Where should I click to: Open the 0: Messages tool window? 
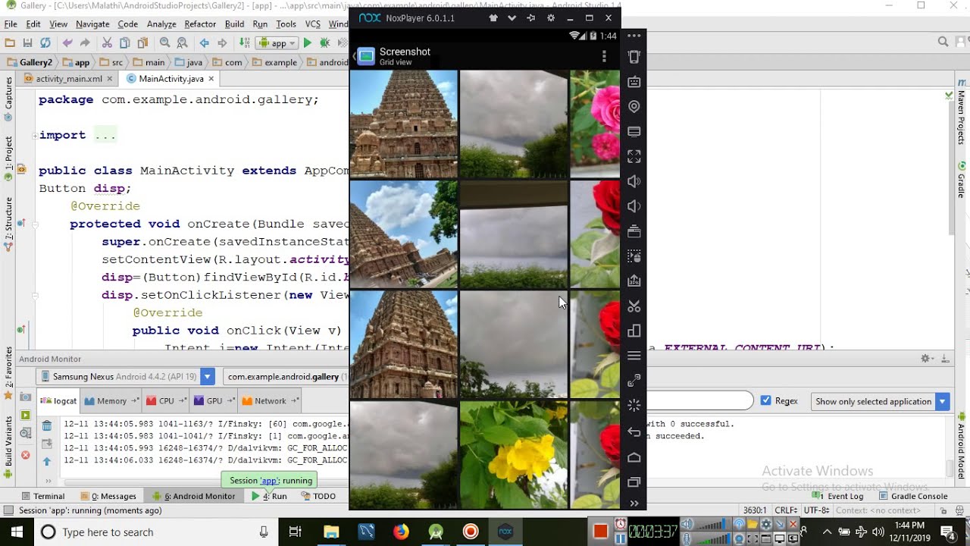click(x=108, y=496)
